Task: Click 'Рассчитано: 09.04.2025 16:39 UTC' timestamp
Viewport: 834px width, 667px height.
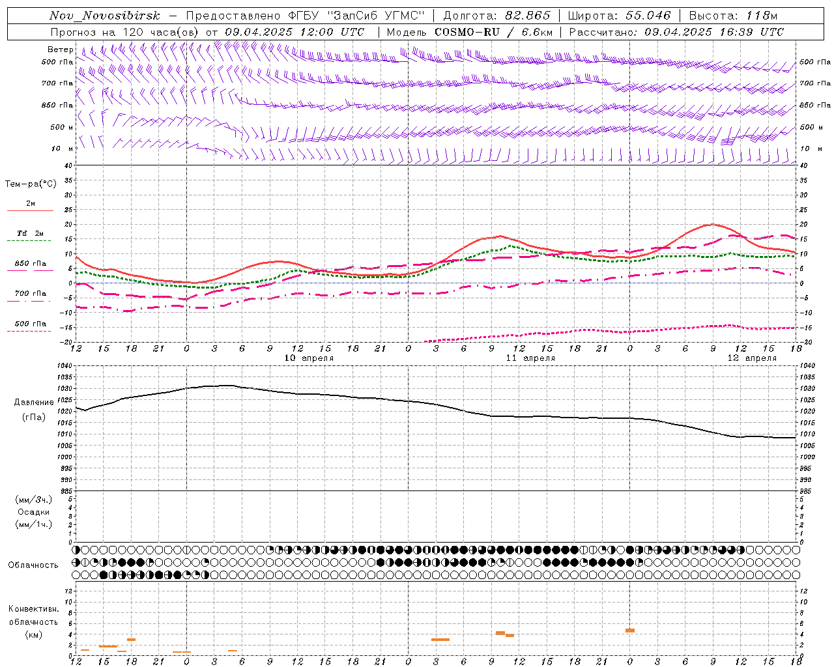Action: 676,32
